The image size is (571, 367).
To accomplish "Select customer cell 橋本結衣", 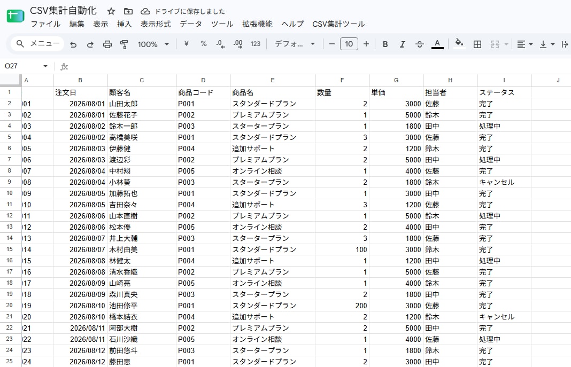I will click(142, 317).
